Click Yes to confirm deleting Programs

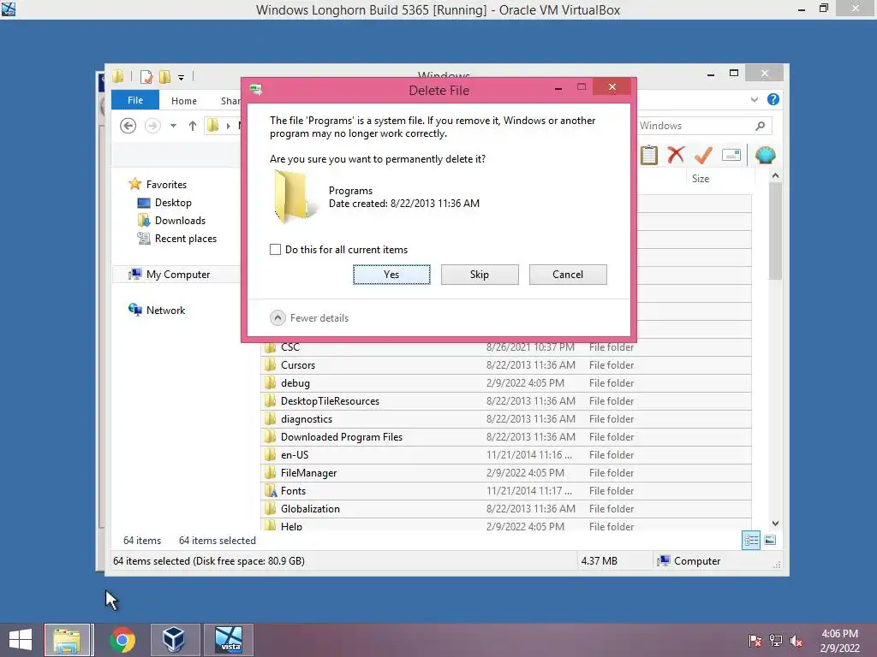[x=391, y=275]
